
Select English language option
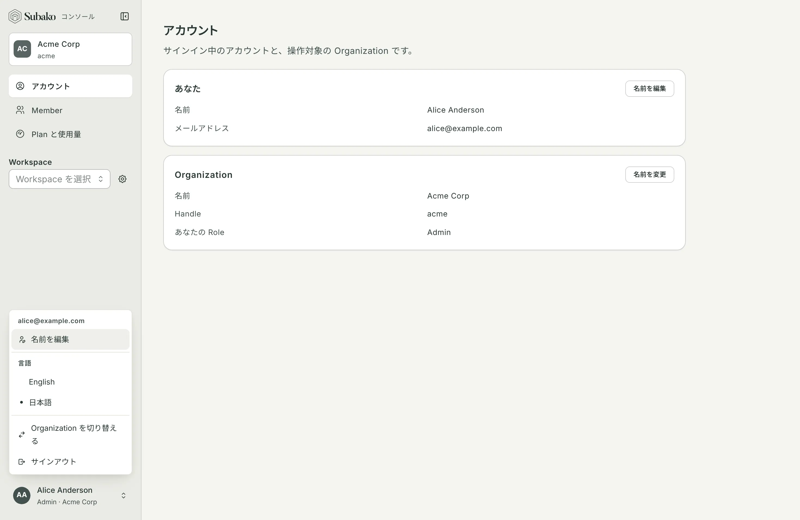(x=70, y=382)
